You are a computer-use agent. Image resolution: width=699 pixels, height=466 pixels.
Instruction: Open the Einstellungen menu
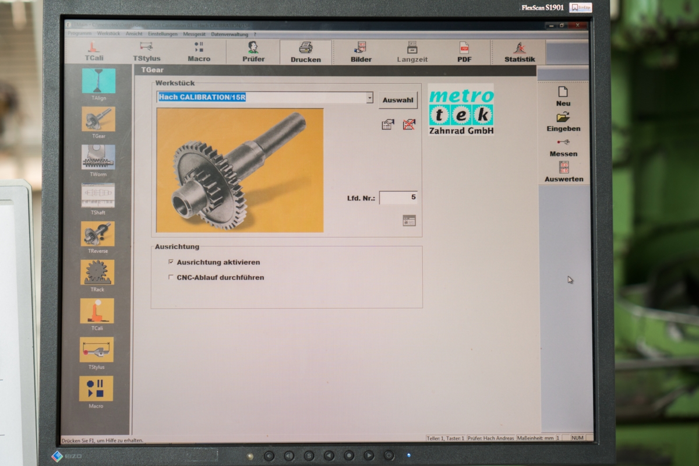click(x=163, y=34)
